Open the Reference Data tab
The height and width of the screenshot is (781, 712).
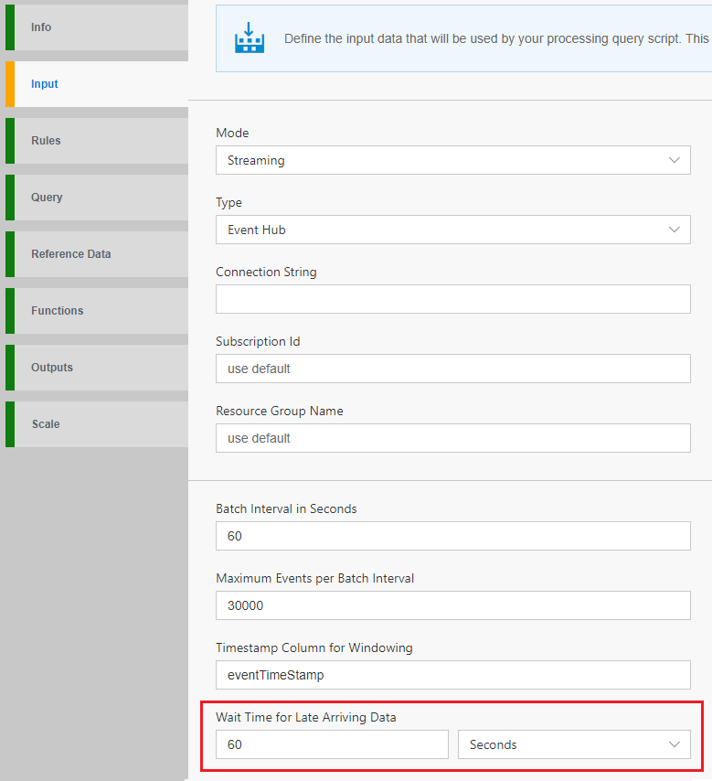(96, 254)
